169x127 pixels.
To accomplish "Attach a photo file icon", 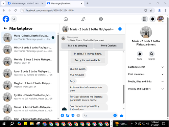I will click(x=68, y=115).
